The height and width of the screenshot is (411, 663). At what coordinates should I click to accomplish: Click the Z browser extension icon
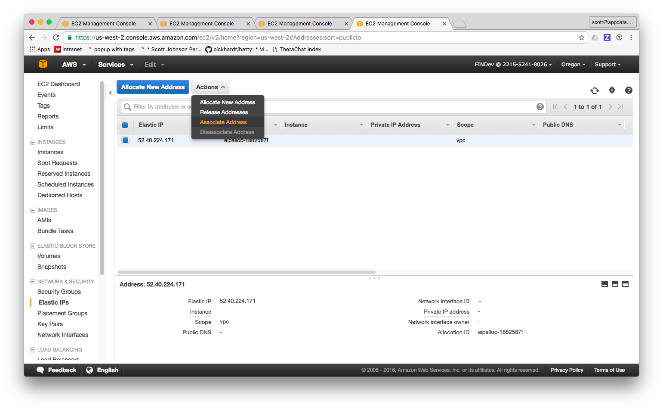607,37
